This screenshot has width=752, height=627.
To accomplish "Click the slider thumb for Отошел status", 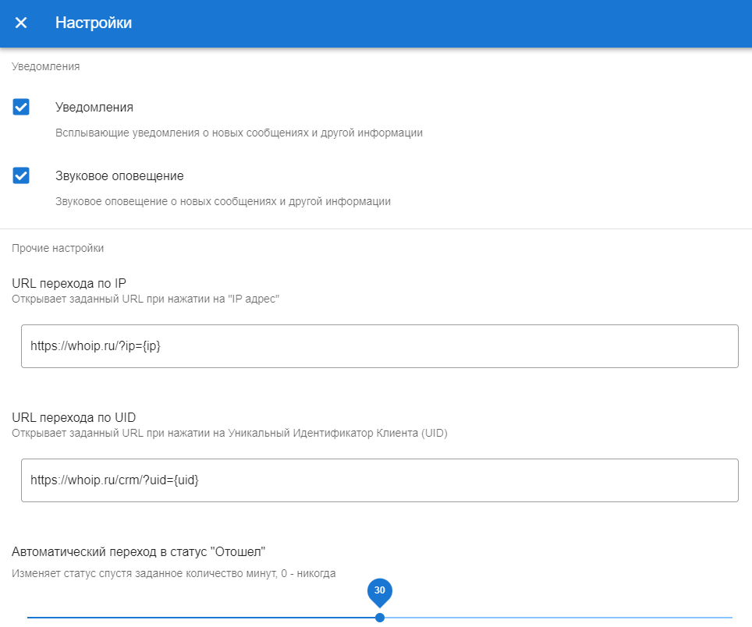I will tap(380, 617).
